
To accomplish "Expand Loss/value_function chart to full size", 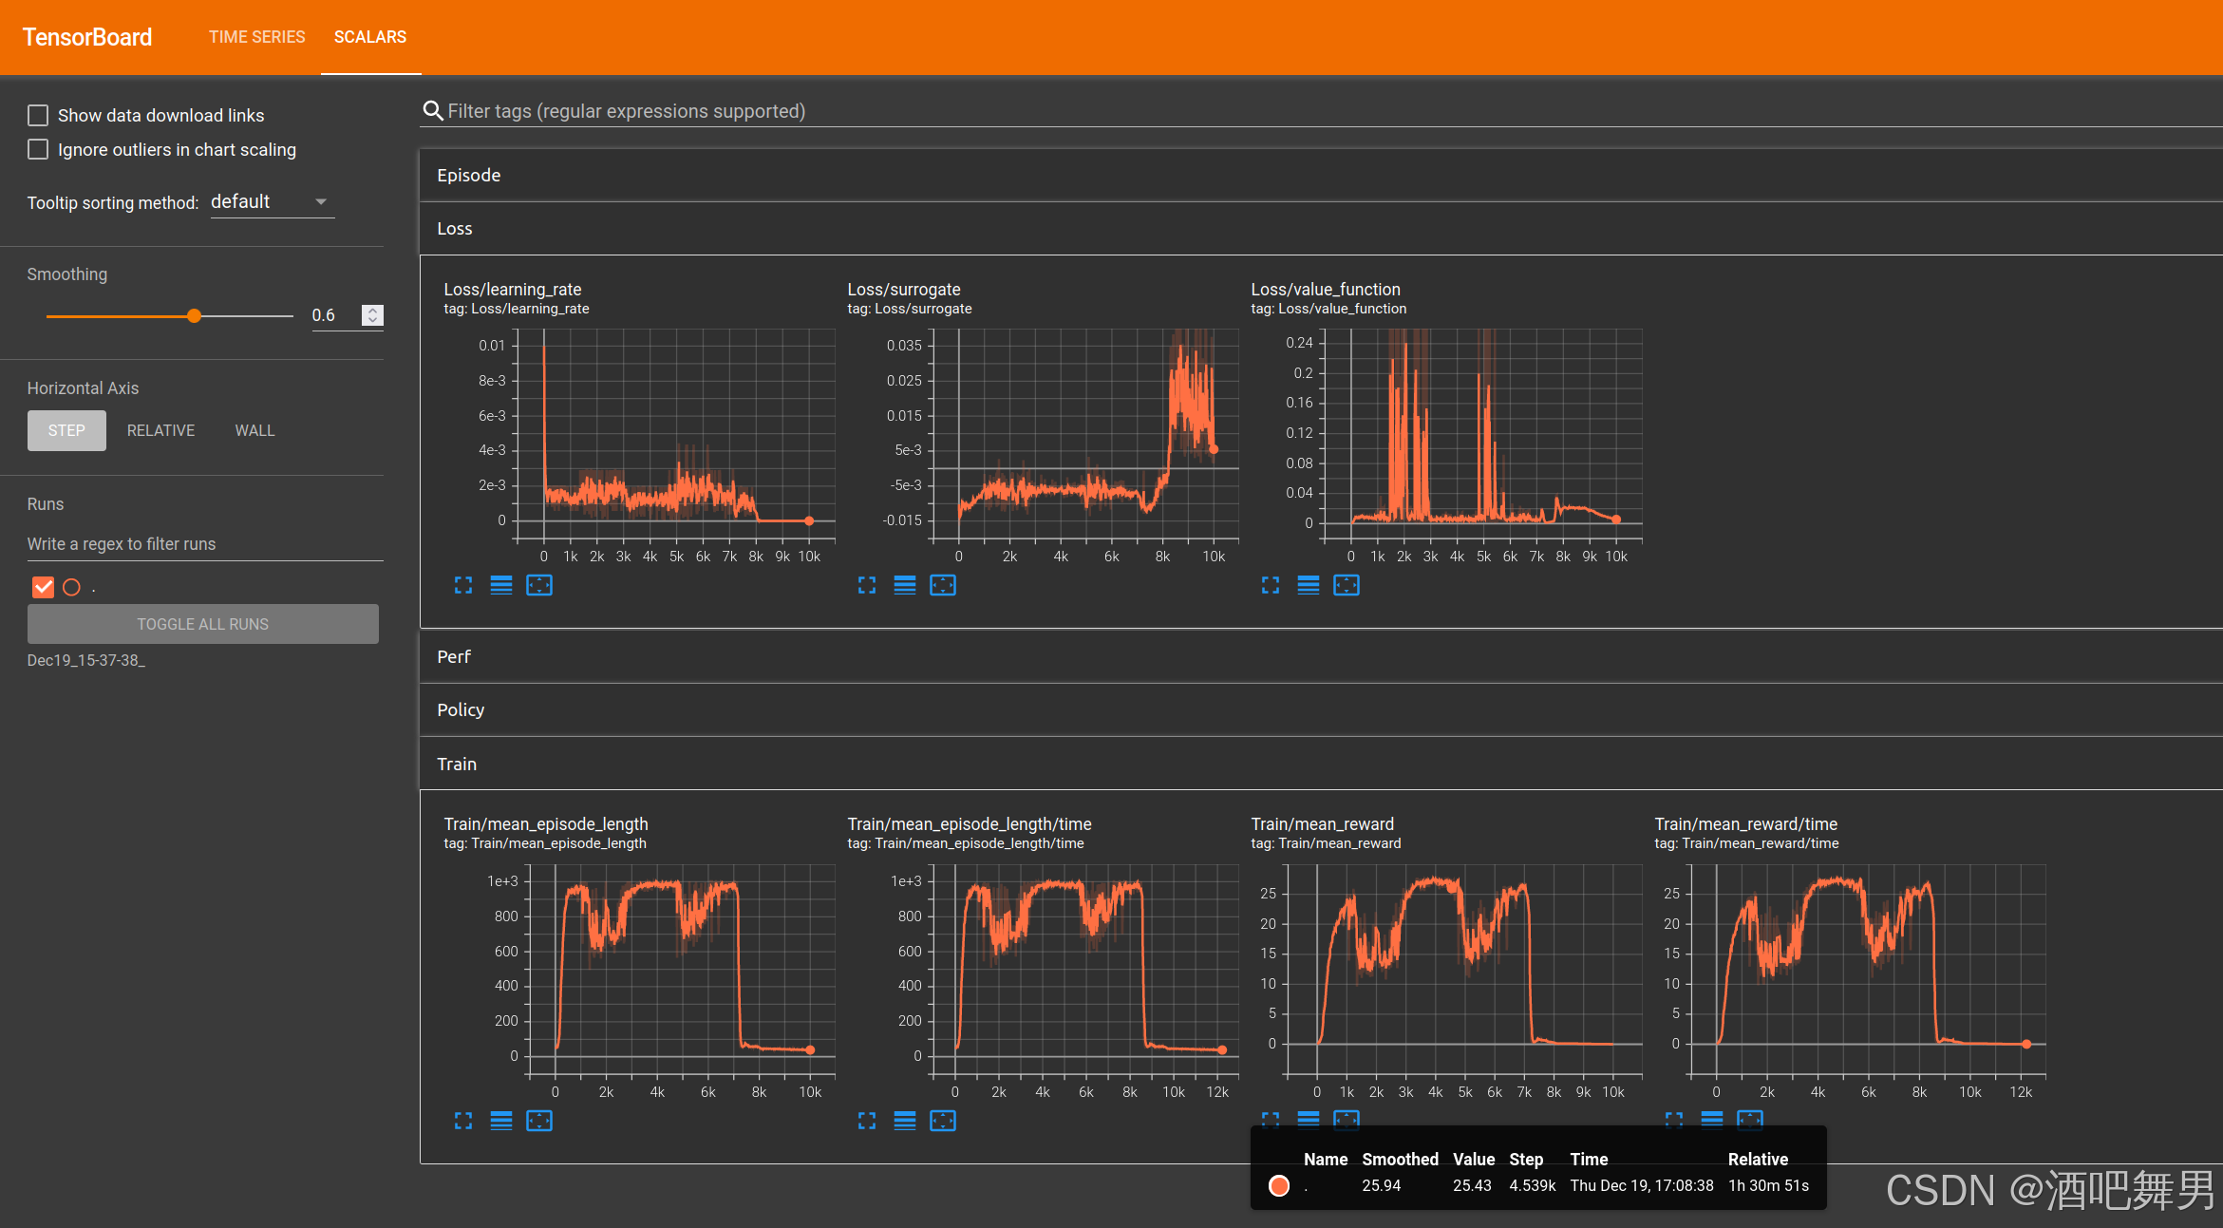I will [1270, 585].
